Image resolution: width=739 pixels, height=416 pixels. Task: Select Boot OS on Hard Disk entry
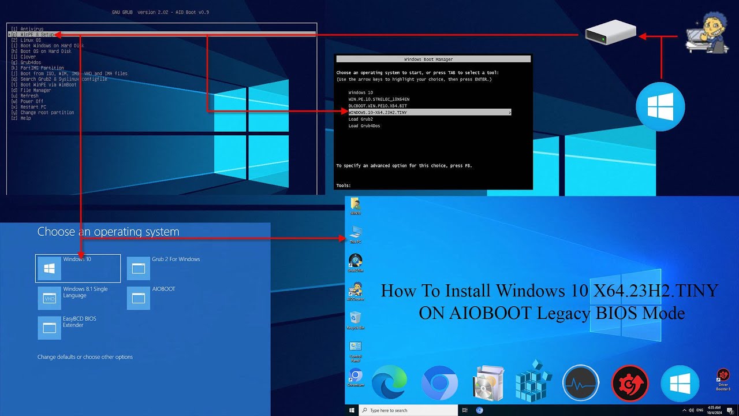pos(41,51)
